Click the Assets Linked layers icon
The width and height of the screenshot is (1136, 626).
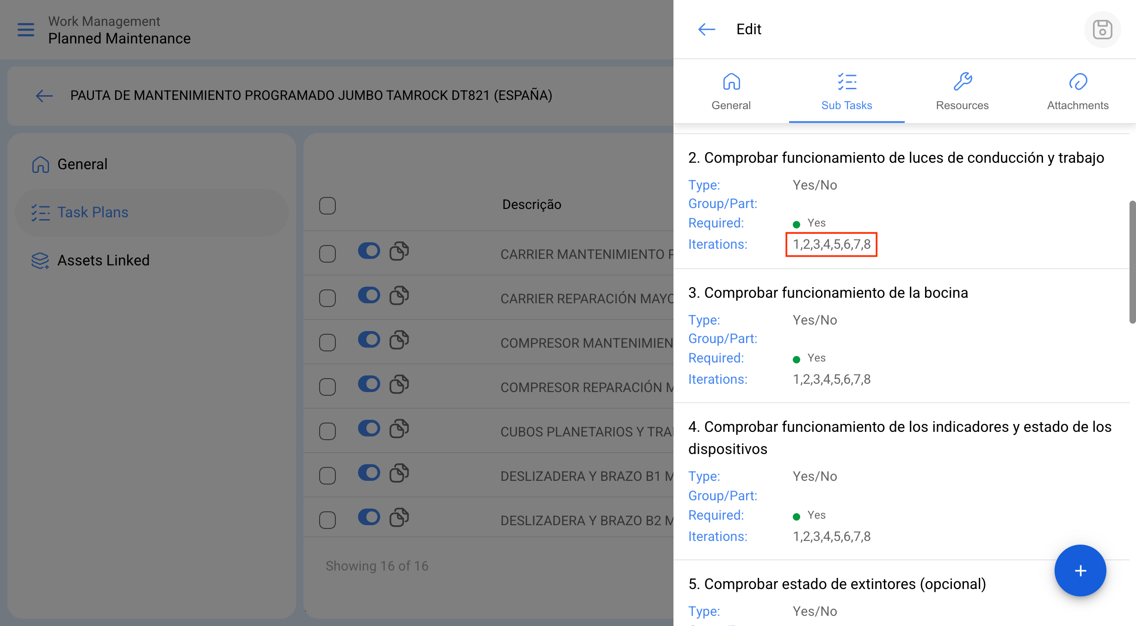[40, 261]
